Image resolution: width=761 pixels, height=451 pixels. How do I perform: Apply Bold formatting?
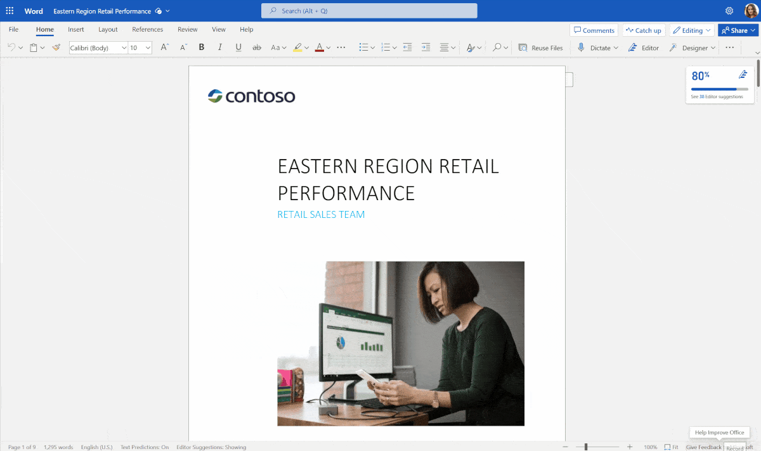click(202, 48)
